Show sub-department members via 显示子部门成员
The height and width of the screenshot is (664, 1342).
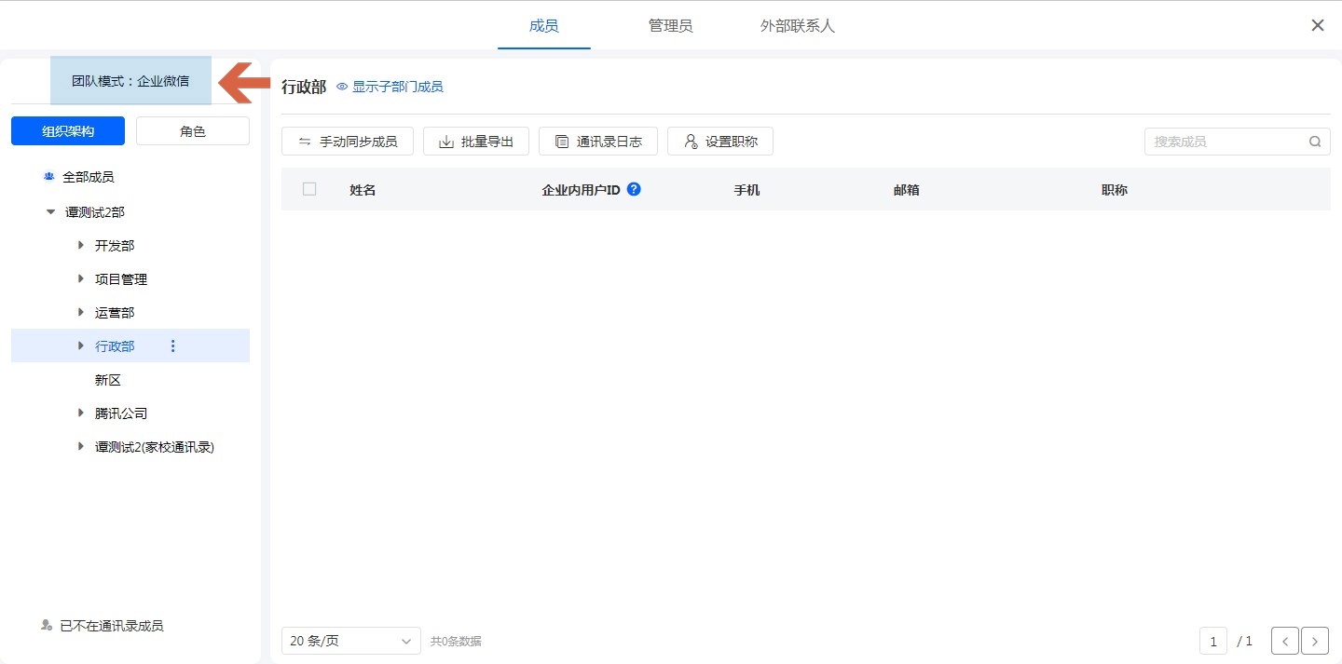pos(390,87)
